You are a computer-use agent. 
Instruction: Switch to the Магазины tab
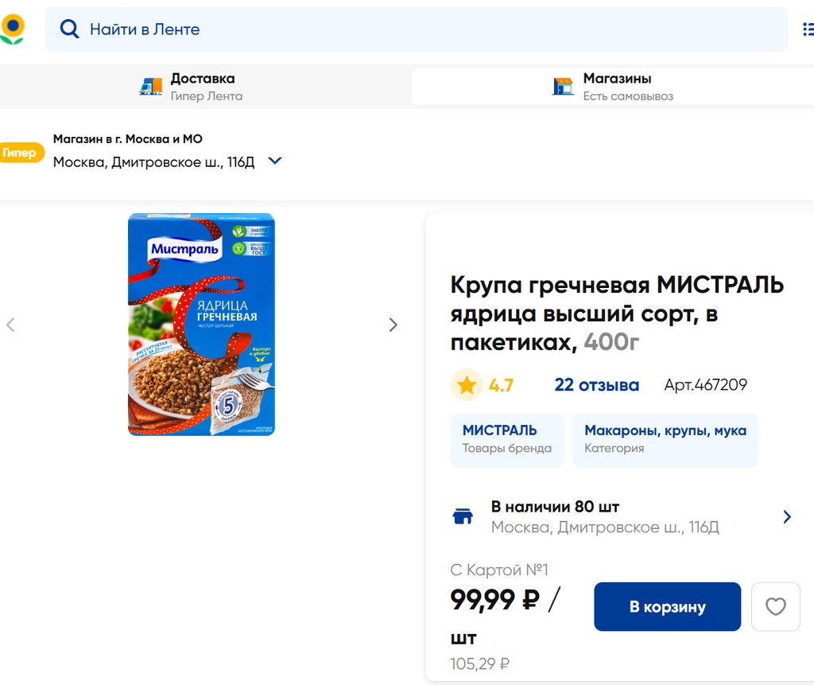[617, 87]
